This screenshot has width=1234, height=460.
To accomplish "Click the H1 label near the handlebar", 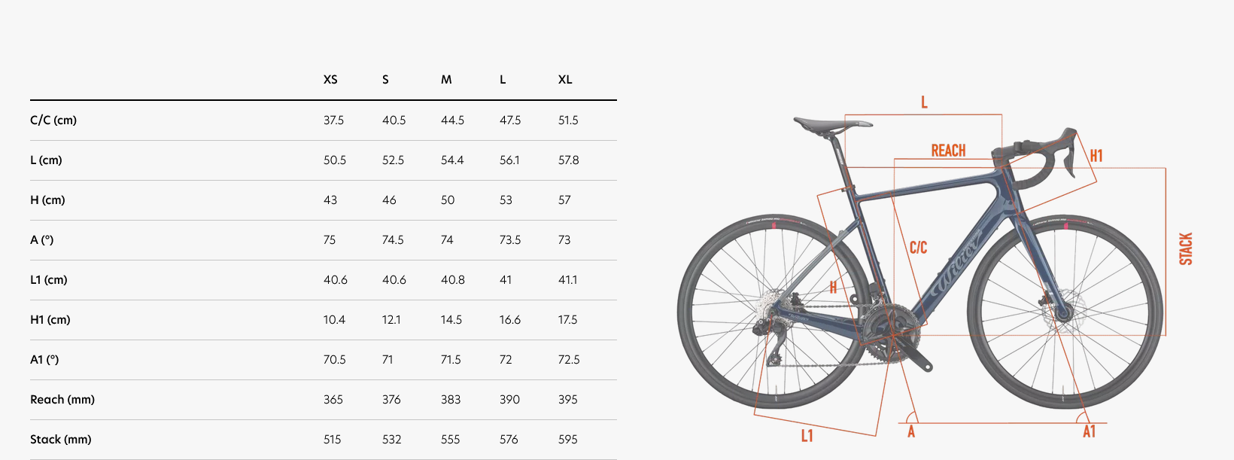I will pos(1096,156).
